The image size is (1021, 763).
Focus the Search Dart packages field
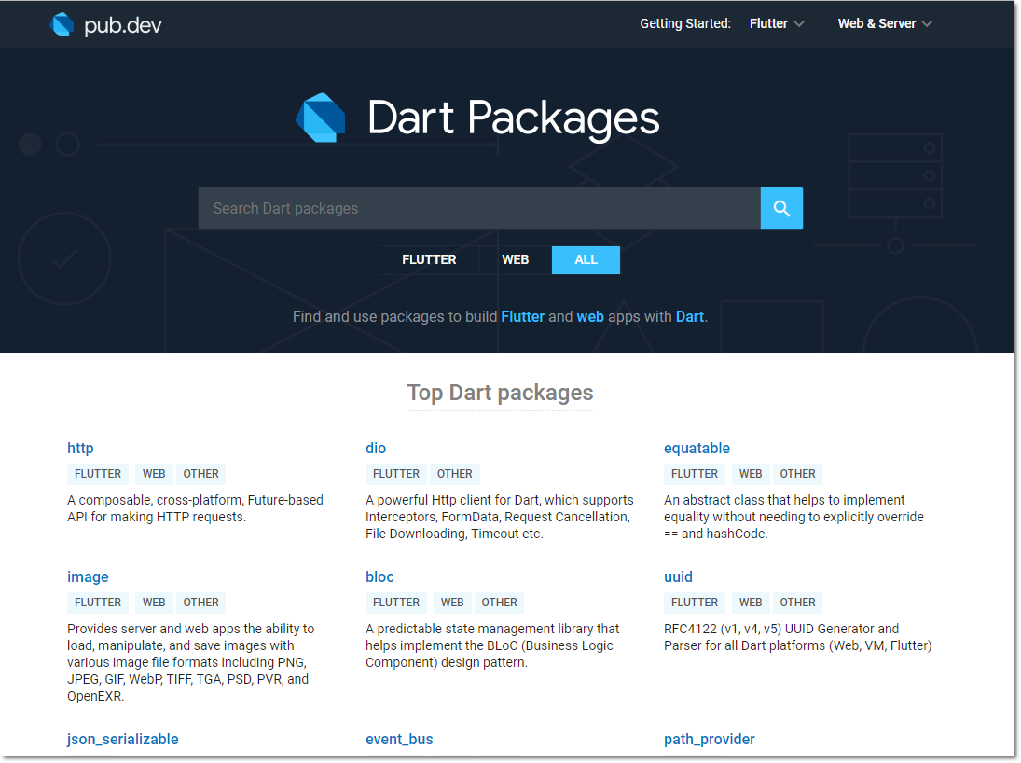pos(479,209)
